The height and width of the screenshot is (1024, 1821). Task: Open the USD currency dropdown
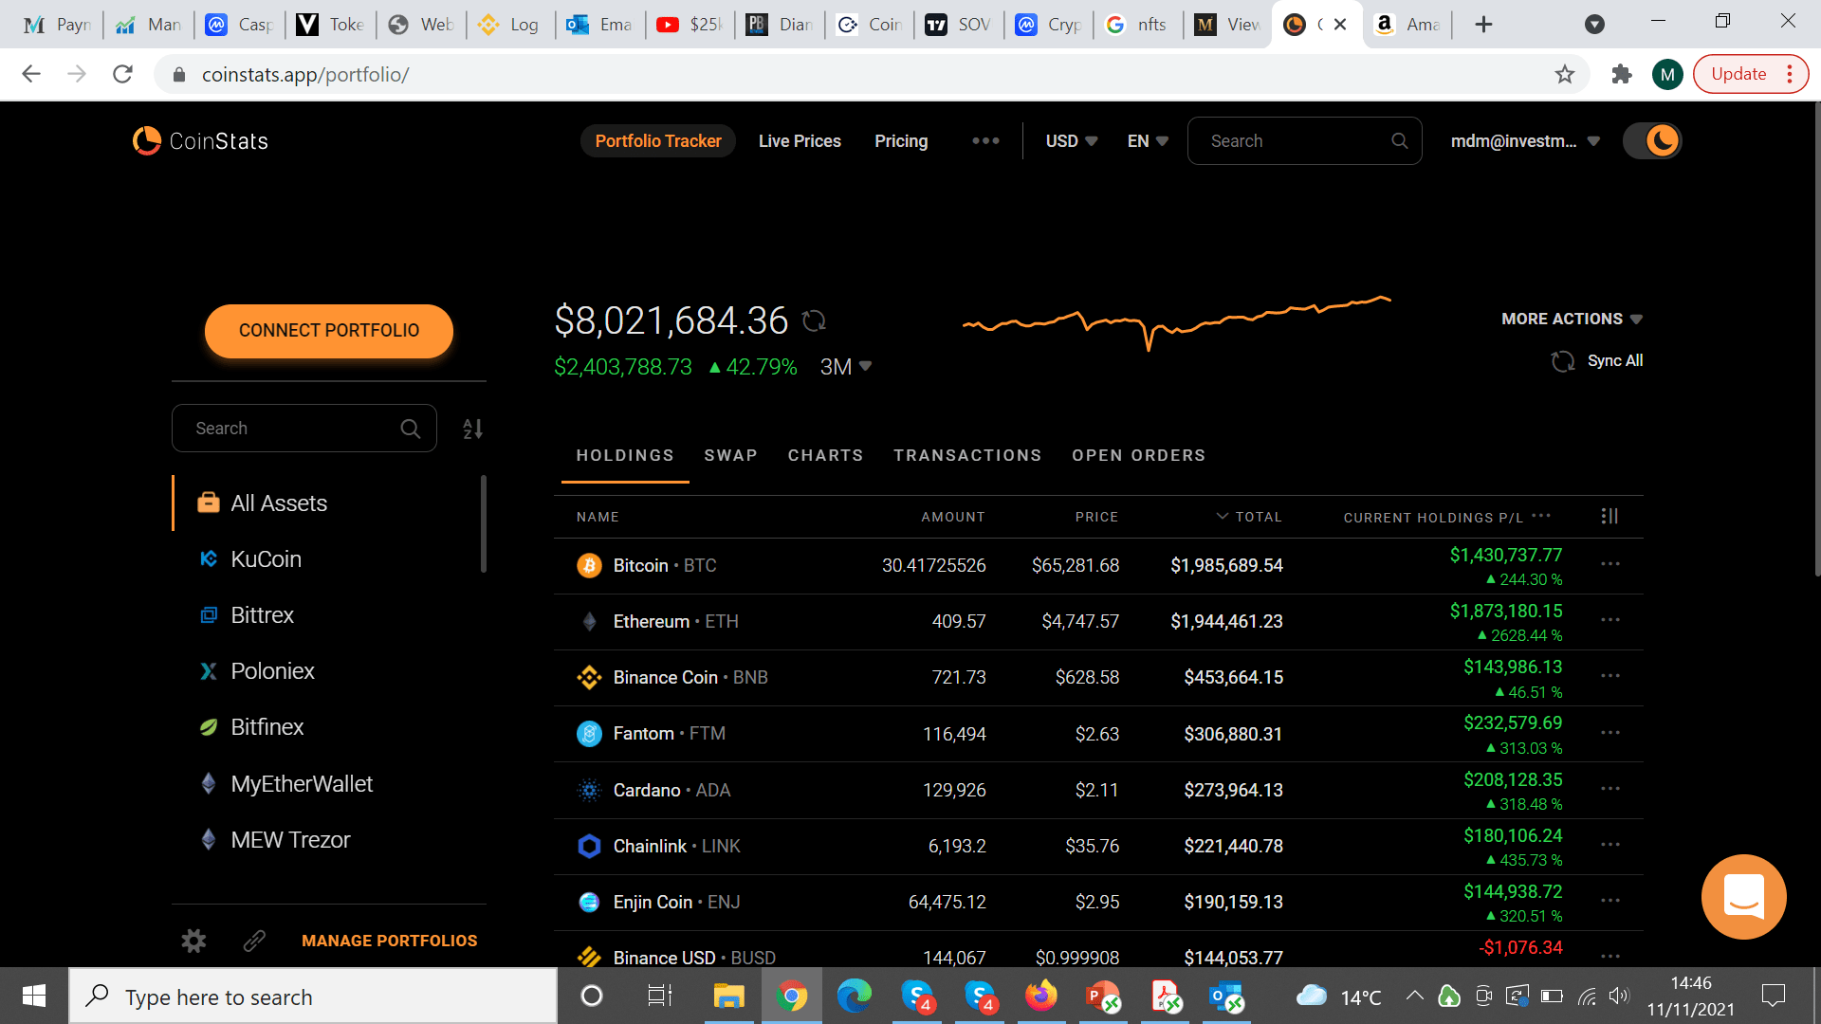[x=1071, y=141]
